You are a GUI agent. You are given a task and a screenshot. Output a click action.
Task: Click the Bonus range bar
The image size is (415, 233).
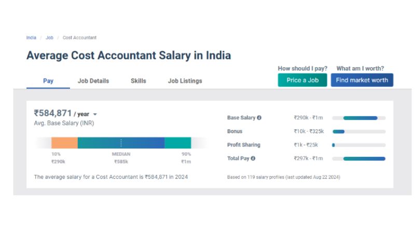(339, 132)
